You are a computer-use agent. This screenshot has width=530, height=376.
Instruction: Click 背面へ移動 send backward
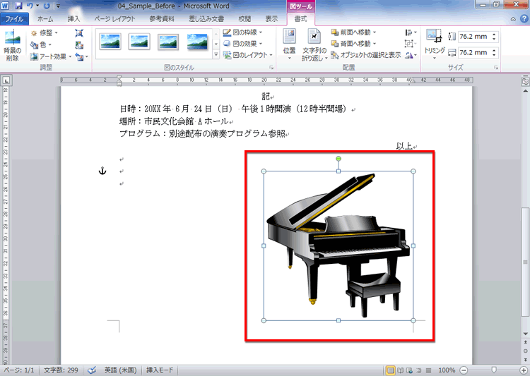tap(354, 44)
